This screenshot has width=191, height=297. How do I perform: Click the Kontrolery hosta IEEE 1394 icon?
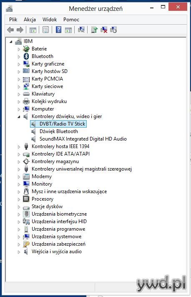point(26,146)
